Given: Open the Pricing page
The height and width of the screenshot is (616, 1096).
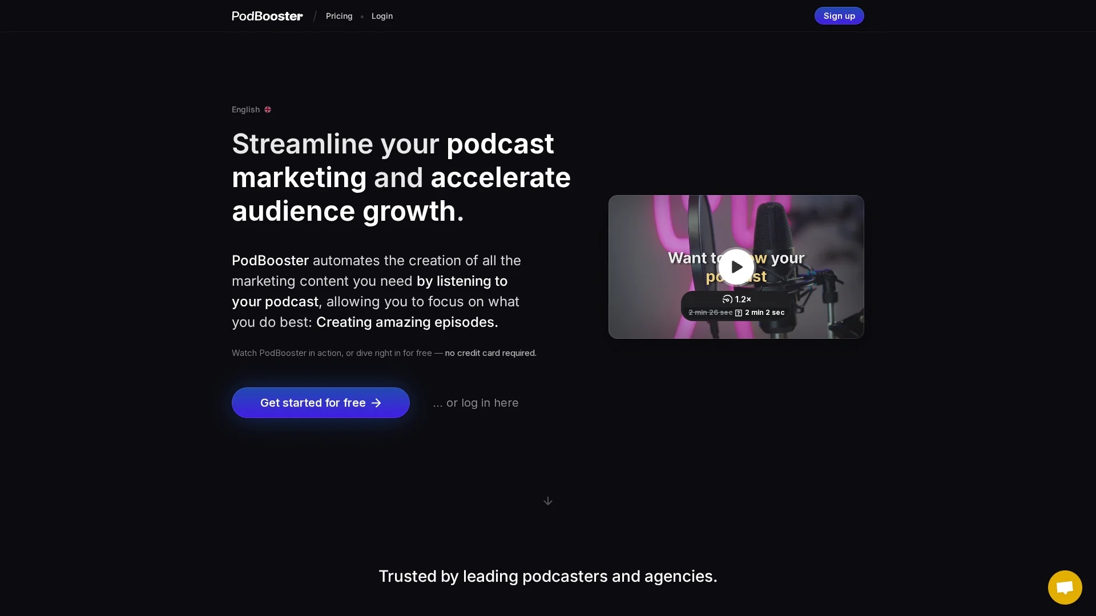Looking at the screenshot, I should (x=339, y=16).
